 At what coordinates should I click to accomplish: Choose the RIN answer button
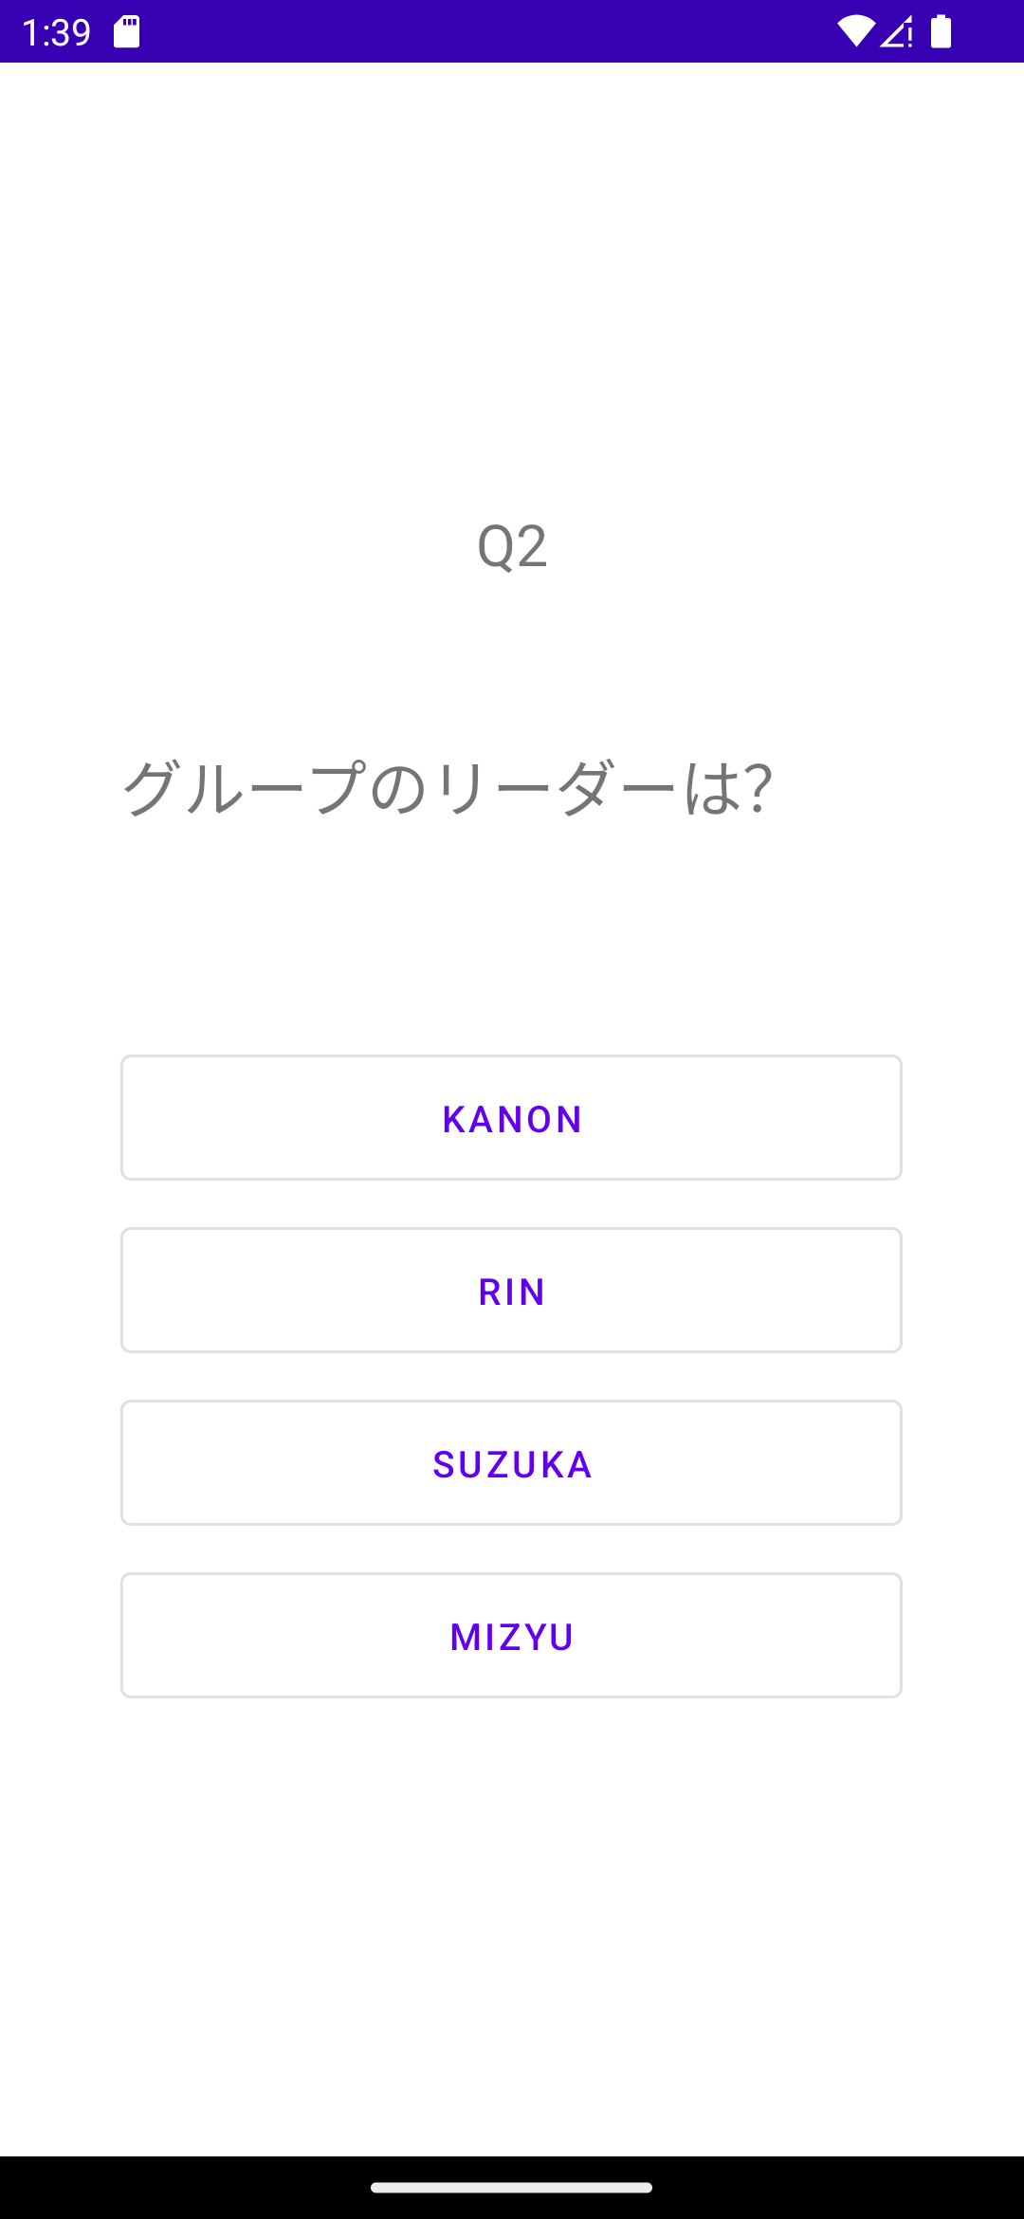pos(511,1291)
